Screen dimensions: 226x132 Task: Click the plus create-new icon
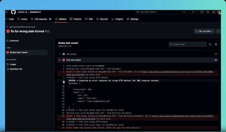[x=193, y=12]
